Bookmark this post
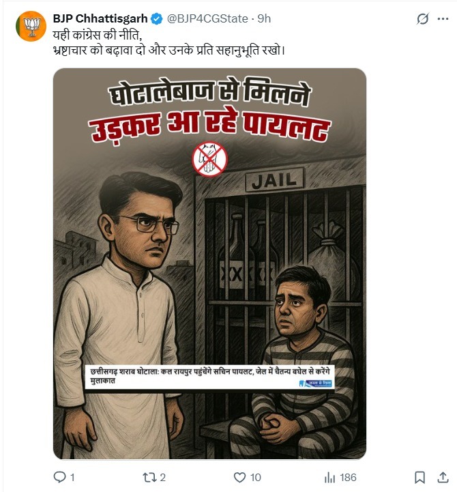This screenshot has width=457, height=492. tap(419, 477)
